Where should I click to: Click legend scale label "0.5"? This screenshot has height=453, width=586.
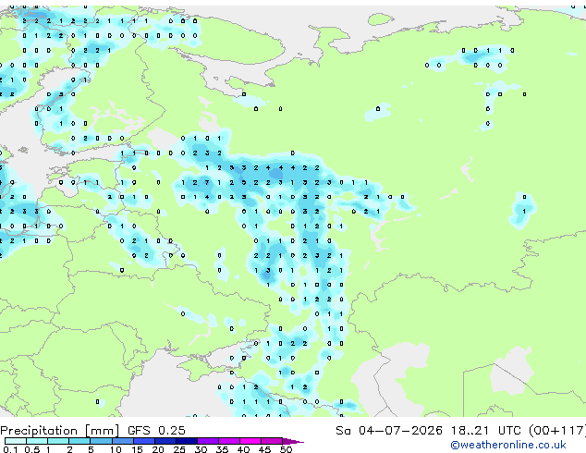click(x=32, y=449)
